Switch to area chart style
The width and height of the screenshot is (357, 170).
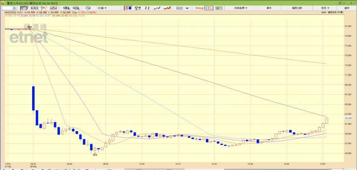coord(167,8)
